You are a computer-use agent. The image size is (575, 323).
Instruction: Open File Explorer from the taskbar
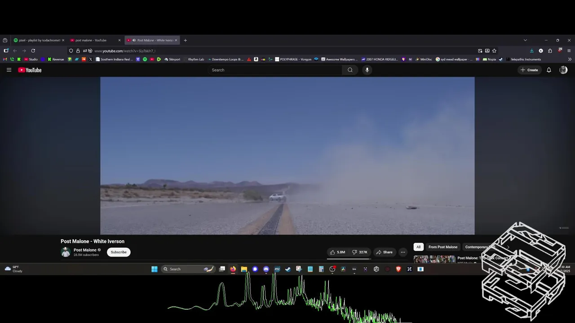point(244,269)
